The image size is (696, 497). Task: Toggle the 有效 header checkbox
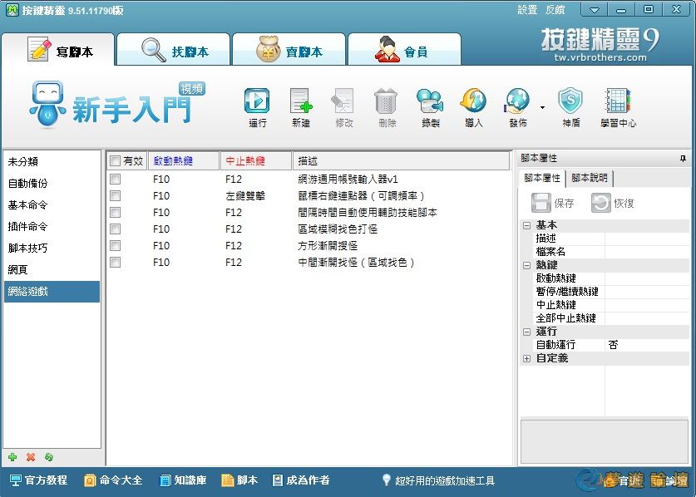(x=116, y=161)
